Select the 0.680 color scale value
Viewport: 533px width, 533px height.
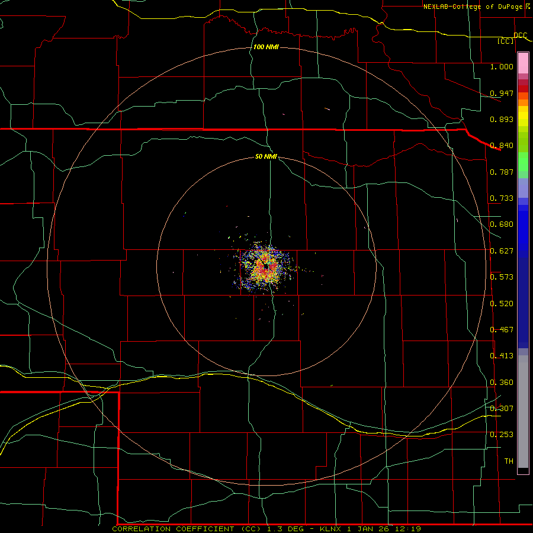502,224
